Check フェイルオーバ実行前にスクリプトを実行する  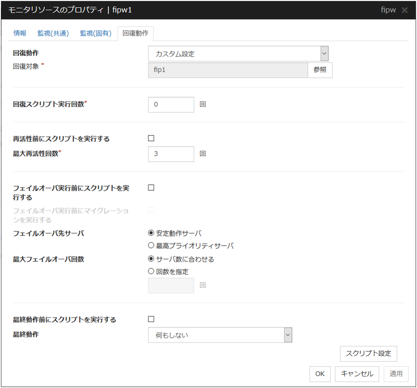(x=151, y=188)
